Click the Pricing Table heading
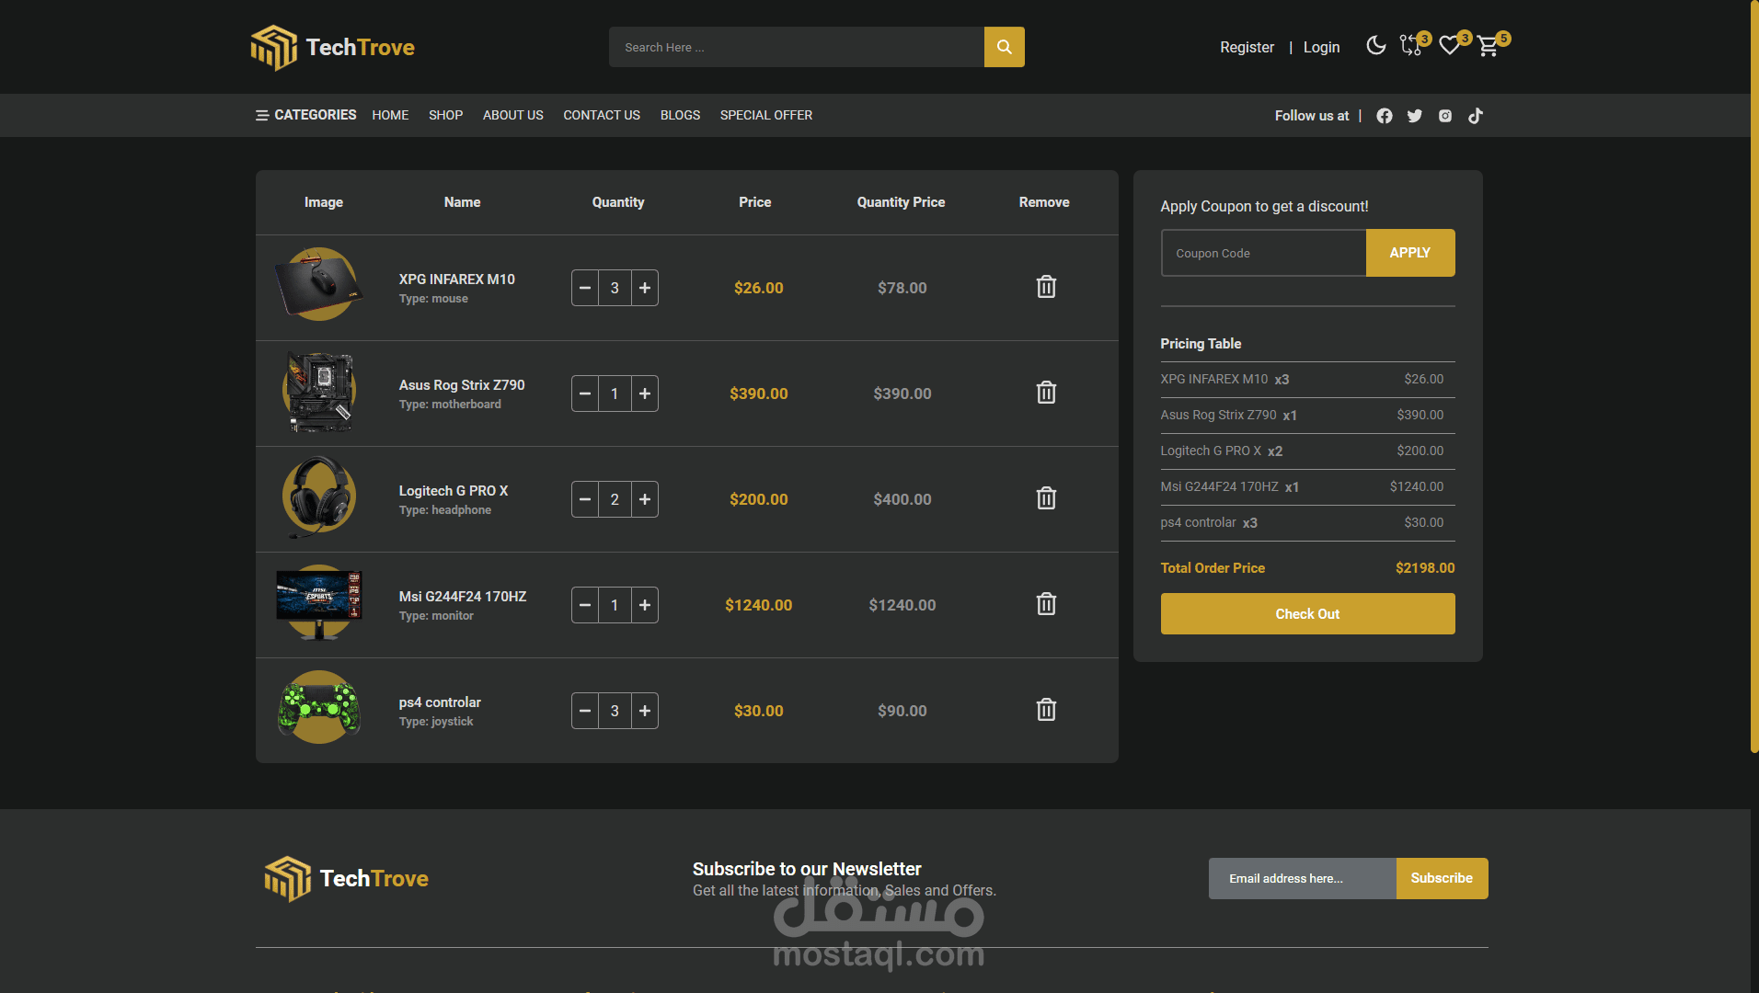1759x993 pixels. 1201,344
